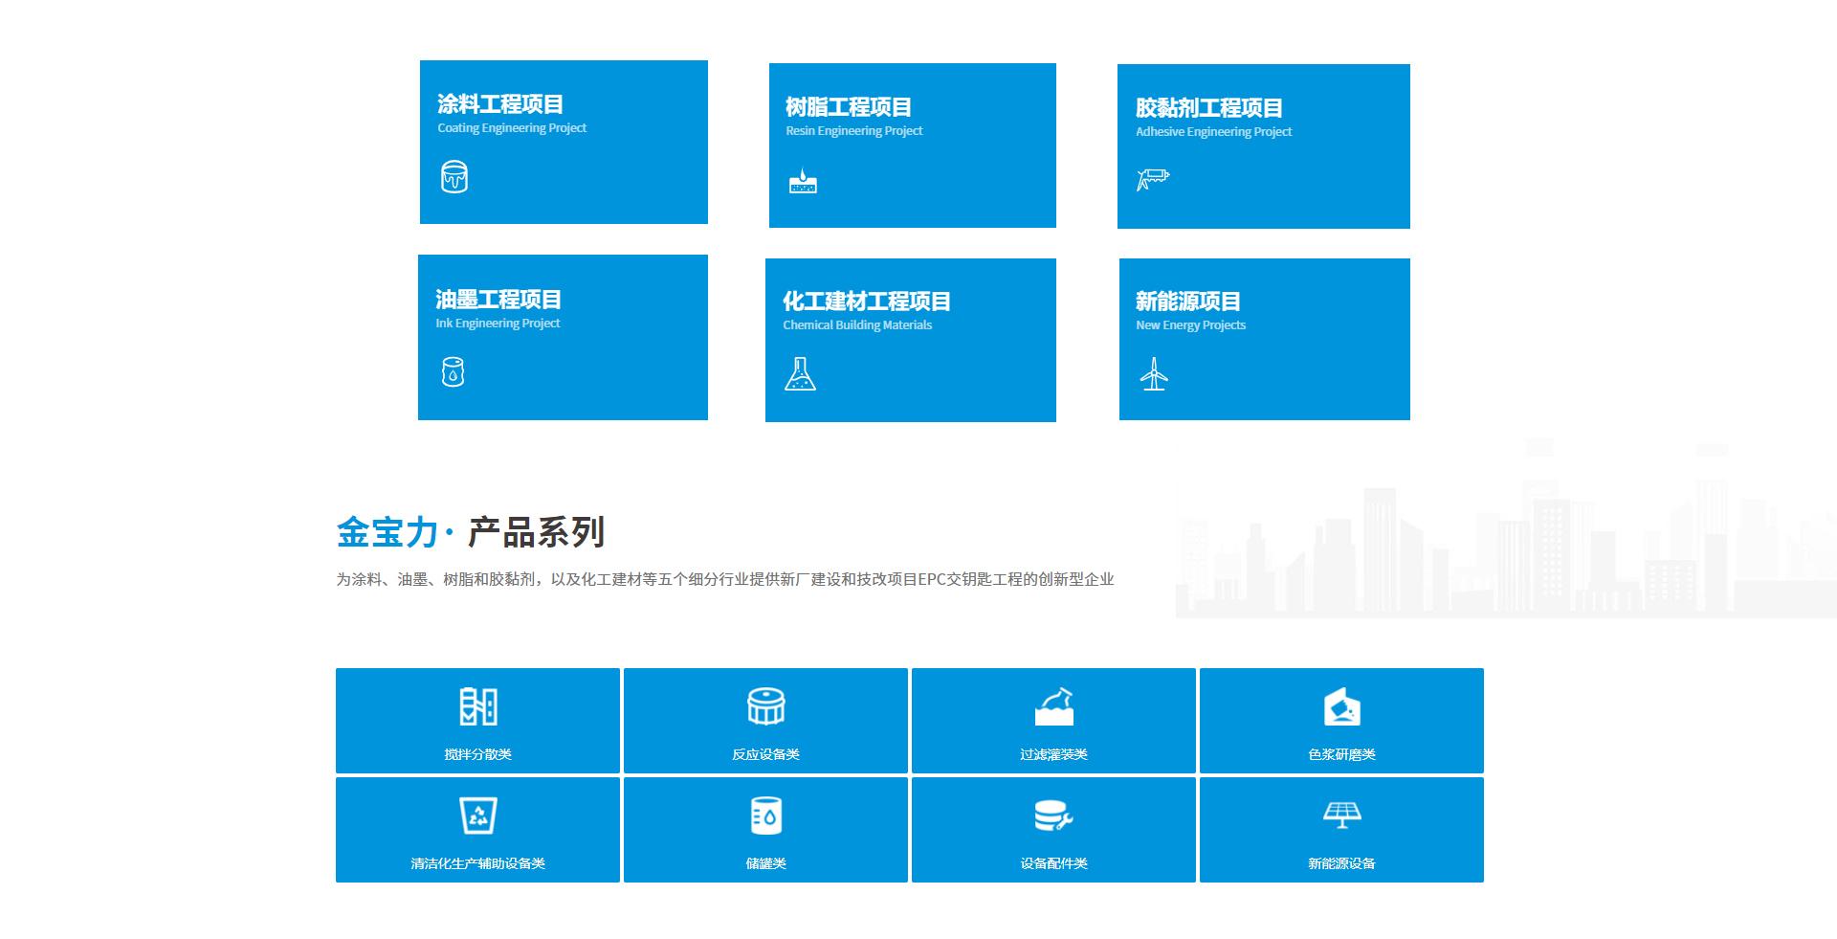Viewport: 1837px width, 939px height.
Task: Click the Resin Engineering Project subtitle
Action: tap(854, 131)
